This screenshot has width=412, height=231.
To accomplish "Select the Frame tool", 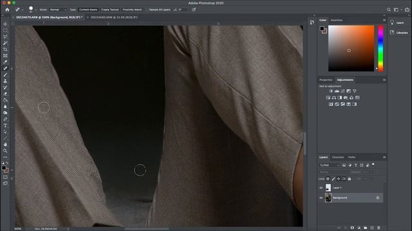I will [5, 56].
